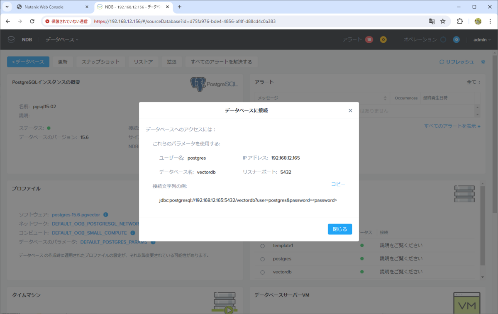Open postgres-15.6-pgvector software profile link
This screenshot has width=498, height=314.
click(x=76, y=215)
